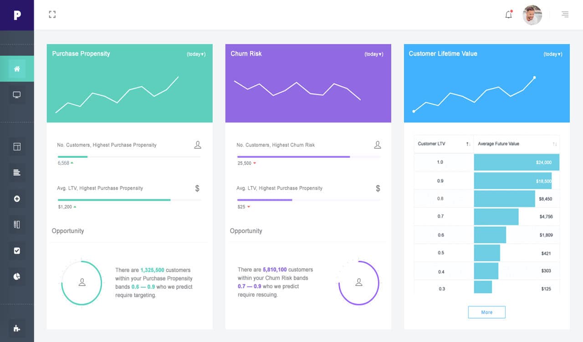Viewport: 583px width, 342px height.
Task: Click the workflow icon at the sidebar bottom
Action: [x=17, y=328]
